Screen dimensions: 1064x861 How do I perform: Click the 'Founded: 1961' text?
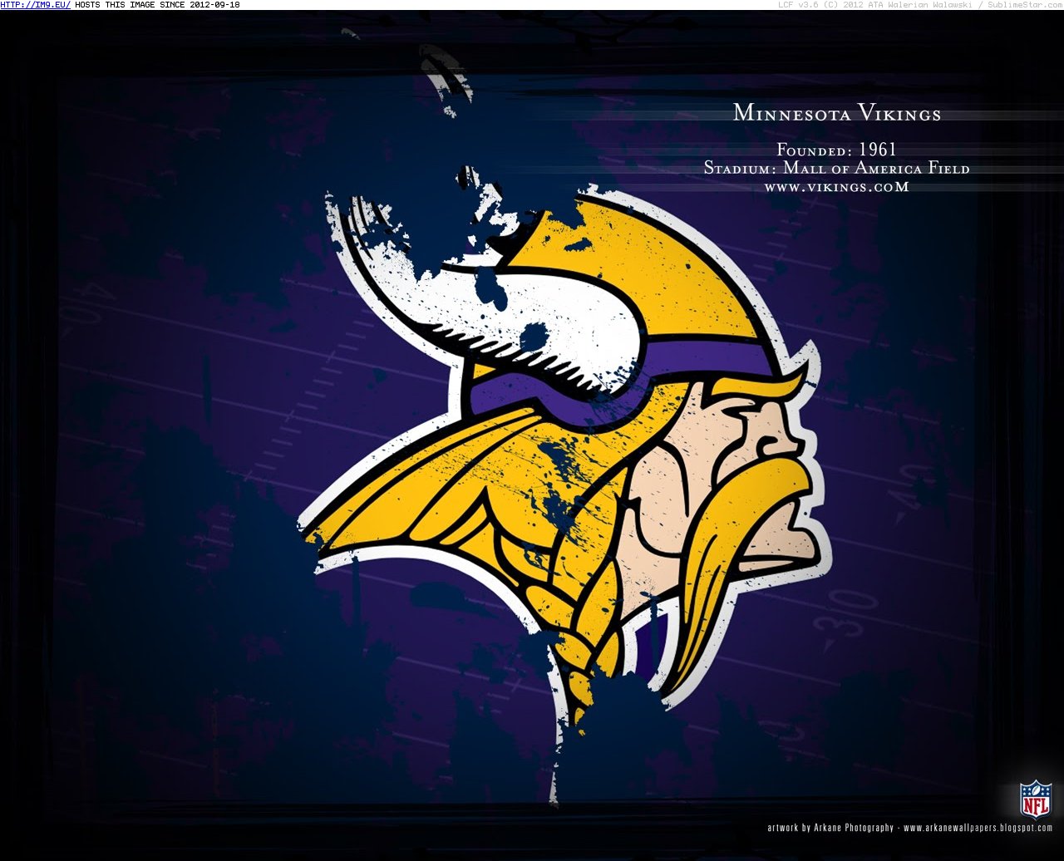pyautogui.click(x=836, y=150)
